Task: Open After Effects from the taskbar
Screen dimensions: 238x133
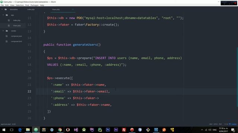Action: (116, 130)
